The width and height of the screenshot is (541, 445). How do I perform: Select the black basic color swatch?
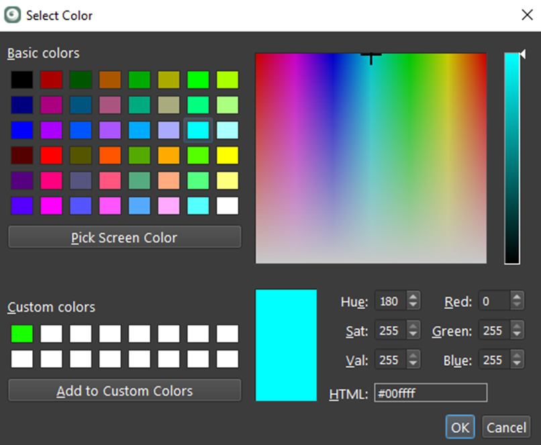[x=21, y=80]
